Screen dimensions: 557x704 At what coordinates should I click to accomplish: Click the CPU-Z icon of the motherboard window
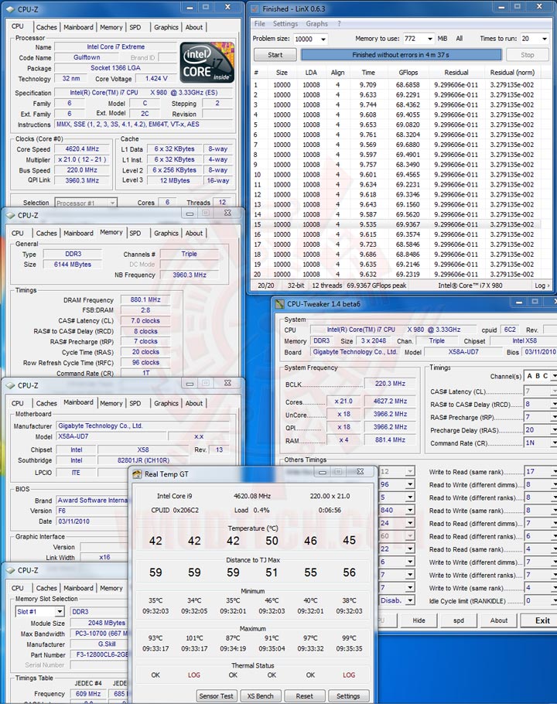click(x=10, y=385)
